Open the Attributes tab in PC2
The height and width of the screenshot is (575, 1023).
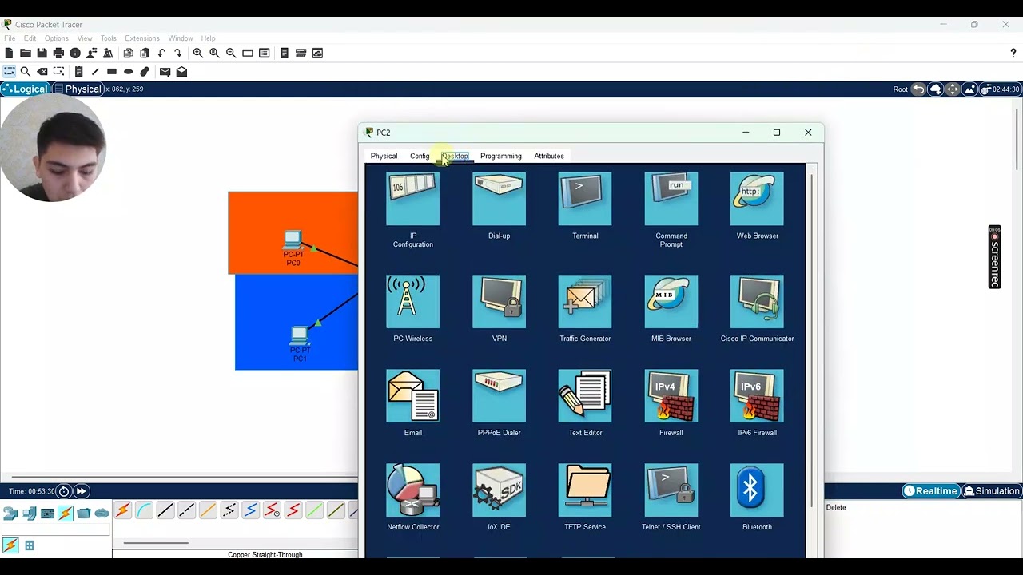click(549, 156)
